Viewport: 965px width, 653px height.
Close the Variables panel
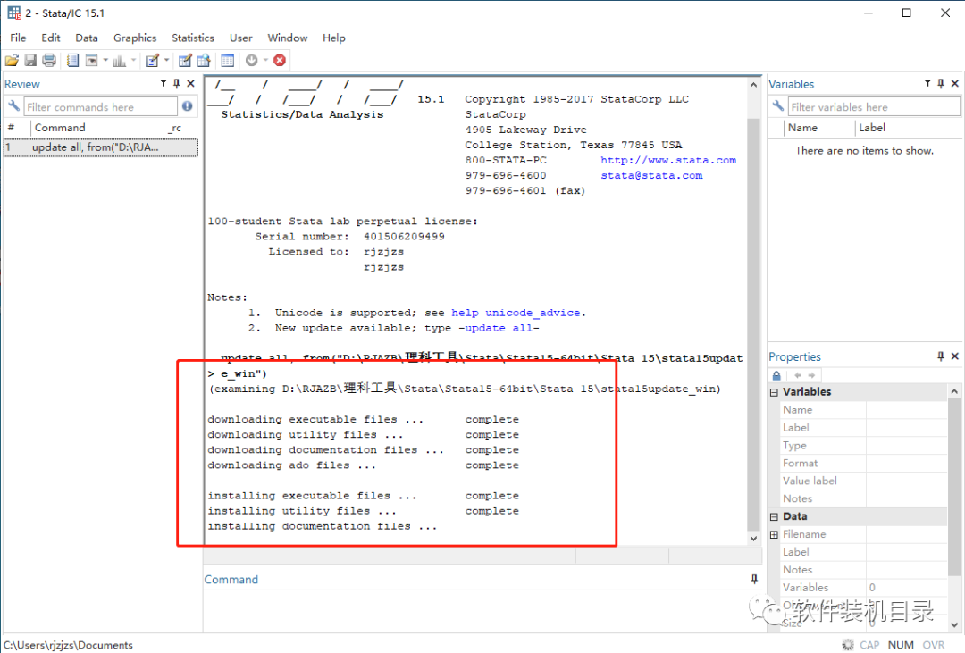[955, 83]
